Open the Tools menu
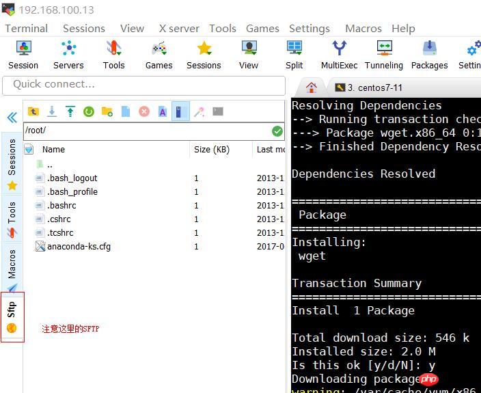This screenshot has width=481, height=393. (223, 29)
